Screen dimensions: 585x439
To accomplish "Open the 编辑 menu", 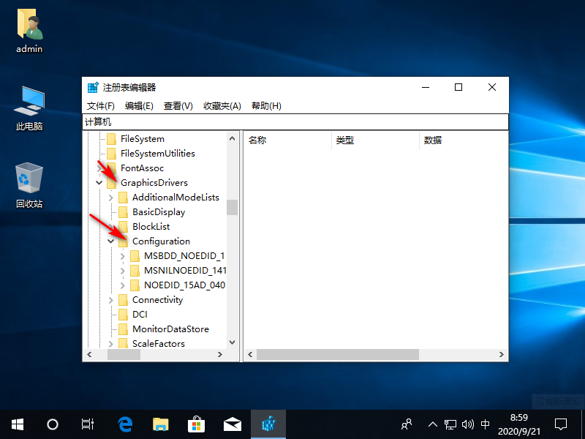I will [139, 105].
